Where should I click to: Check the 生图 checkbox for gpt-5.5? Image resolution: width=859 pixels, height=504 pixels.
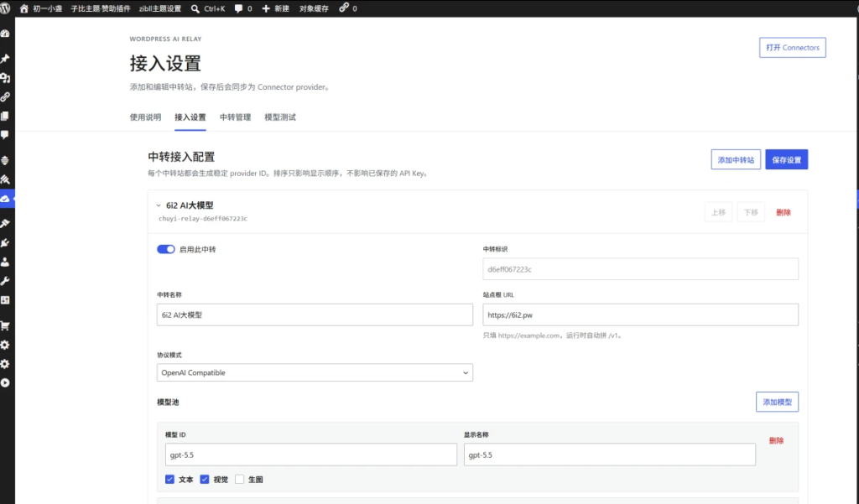pyautogui.click(x=239, y=480)
